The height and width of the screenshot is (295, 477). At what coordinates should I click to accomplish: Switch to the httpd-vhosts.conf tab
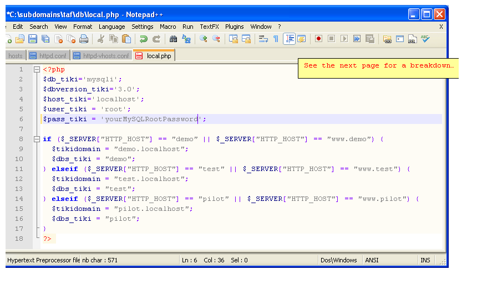[102, 56]
